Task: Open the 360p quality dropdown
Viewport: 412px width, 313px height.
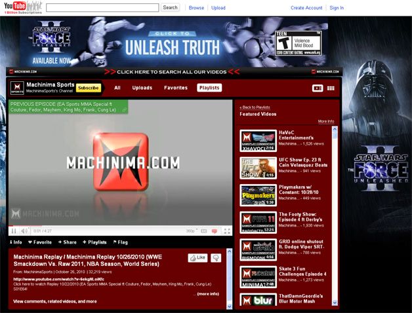Action: coord(191,231)
